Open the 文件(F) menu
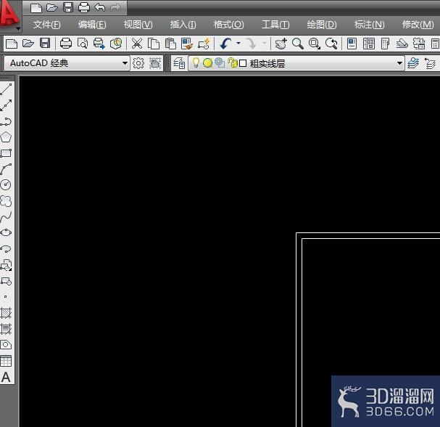440x427 pixels. [x=46, y=25]
